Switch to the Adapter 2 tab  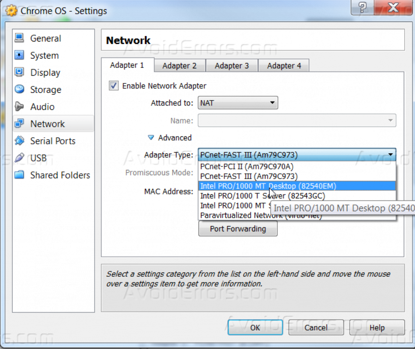click(x=179, y=65)
